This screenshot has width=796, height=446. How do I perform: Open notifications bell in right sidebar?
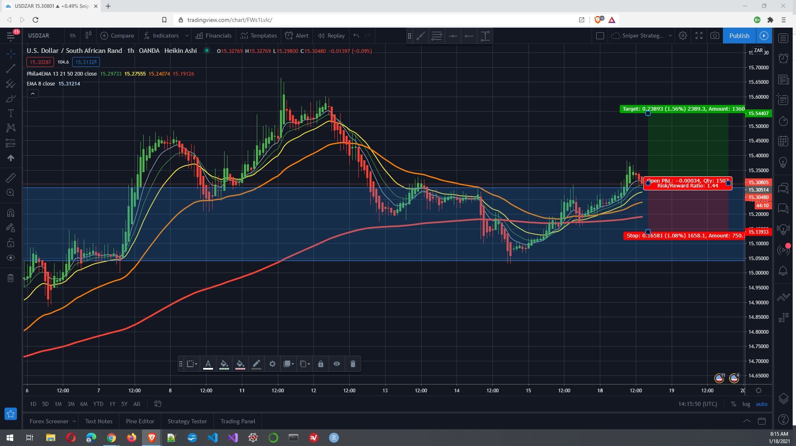[783, 271]
